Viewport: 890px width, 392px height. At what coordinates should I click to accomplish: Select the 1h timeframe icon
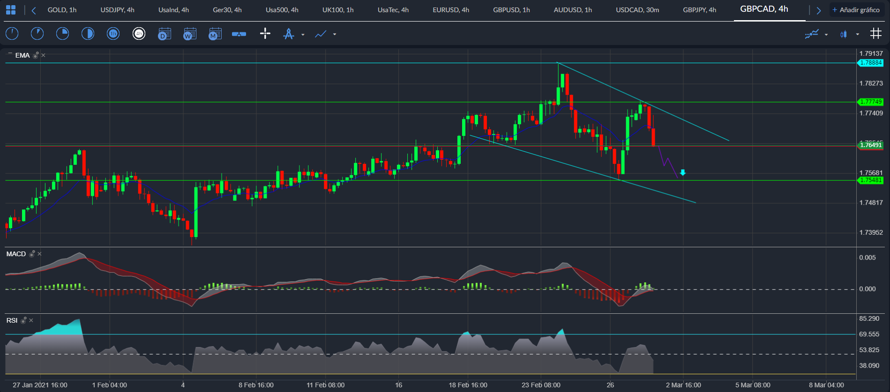[113, 34]
